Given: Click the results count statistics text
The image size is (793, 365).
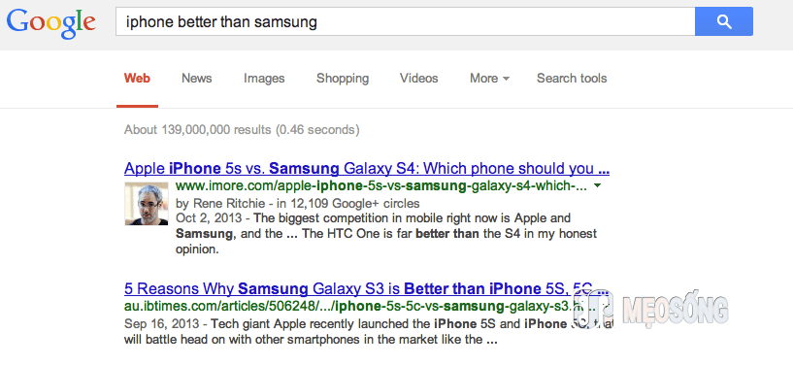Looking at the screenshot, I should click(242, 130).
